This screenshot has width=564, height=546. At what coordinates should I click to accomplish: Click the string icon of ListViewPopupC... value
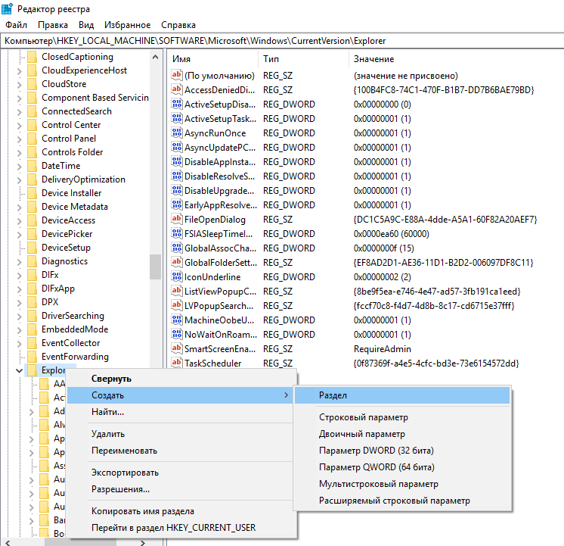coord(176,292)
